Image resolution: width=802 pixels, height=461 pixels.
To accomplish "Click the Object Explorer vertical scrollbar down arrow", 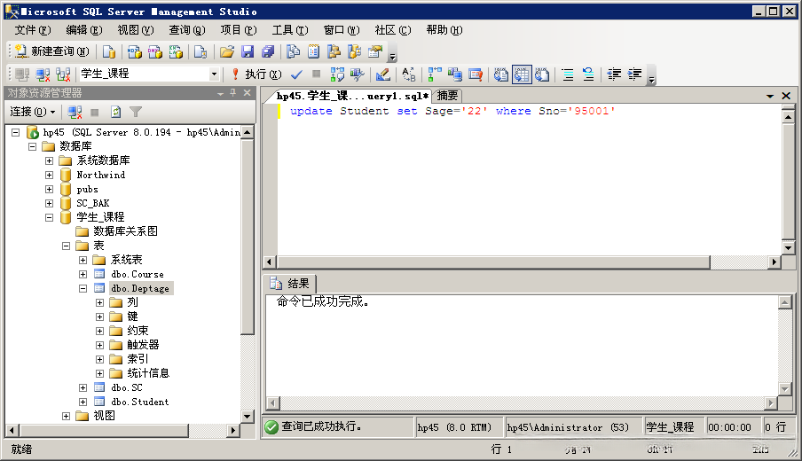I will 248,416.
